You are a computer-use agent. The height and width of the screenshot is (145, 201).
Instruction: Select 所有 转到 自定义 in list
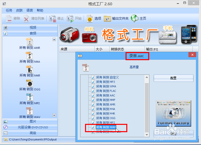108,77
